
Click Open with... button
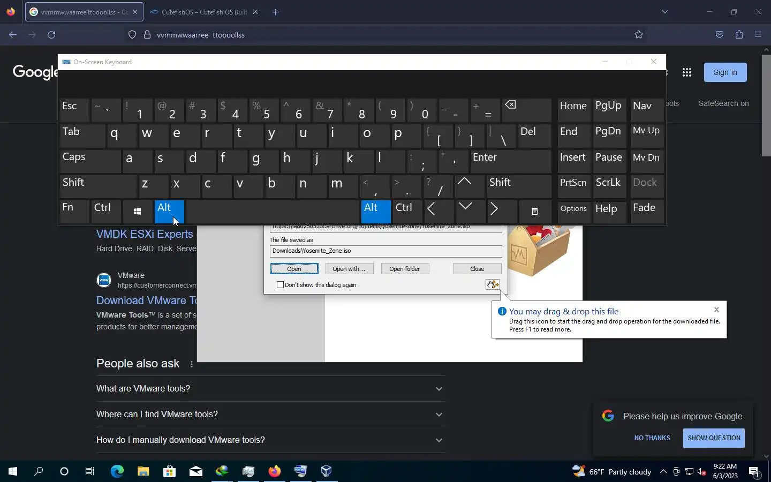[x=349, y=269]
